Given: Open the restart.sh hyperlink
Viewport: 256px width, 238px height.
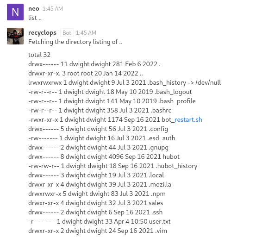Looking at the screenshot, I should 188,120.
